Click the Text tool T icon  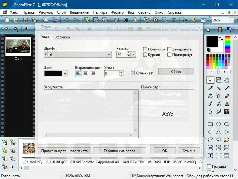click(x=174, y=20)
